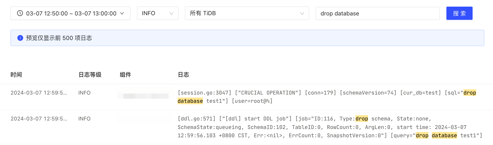Click the INFO level cell in second row
Viewport: 493px width, 145px height.
(84, 119)
